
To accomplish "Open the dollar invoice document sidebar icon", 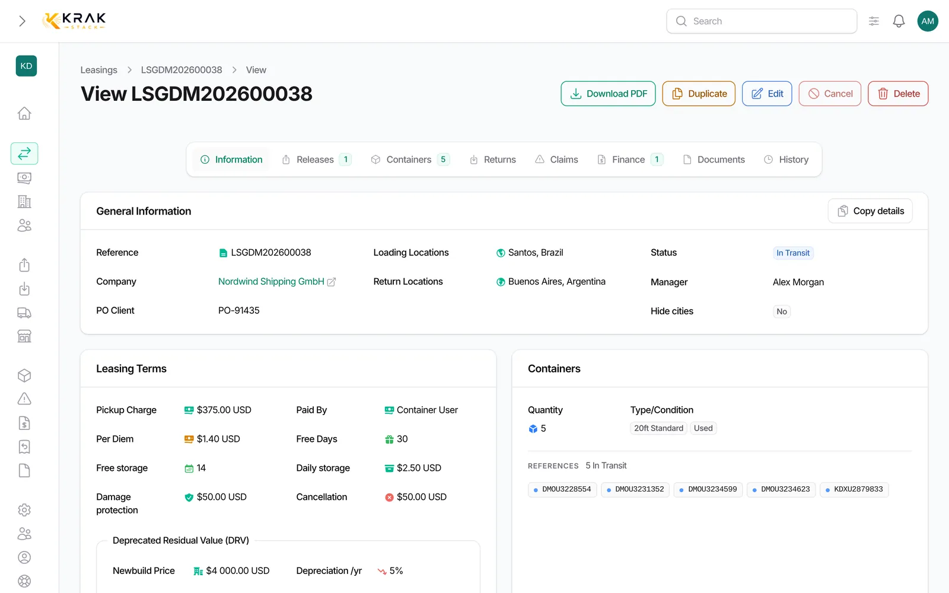I will pyautogui.click(x=24, y=423).
